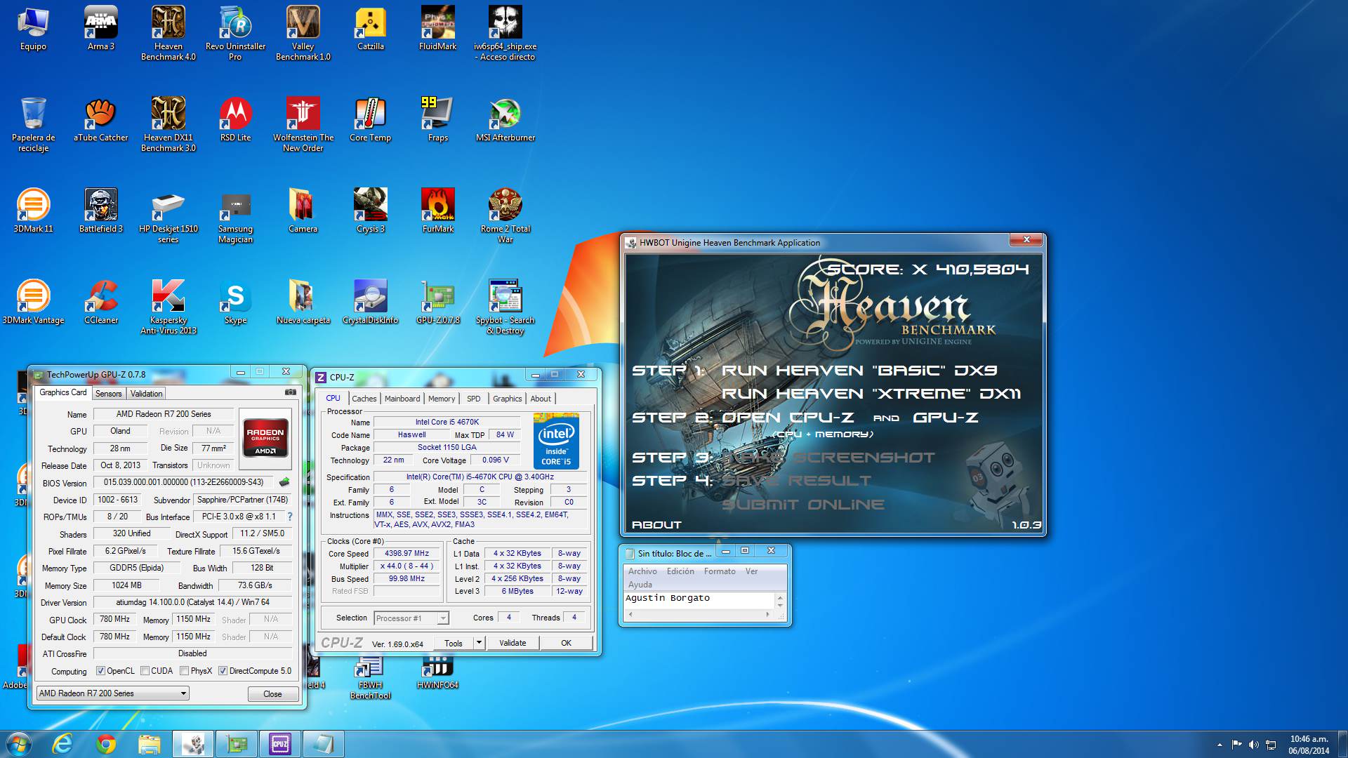Open RSD Lite desktop icon

tap(235, 119)
